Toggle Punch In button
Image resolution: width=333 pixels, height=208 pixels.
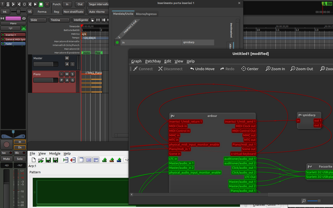click(67, 4)
